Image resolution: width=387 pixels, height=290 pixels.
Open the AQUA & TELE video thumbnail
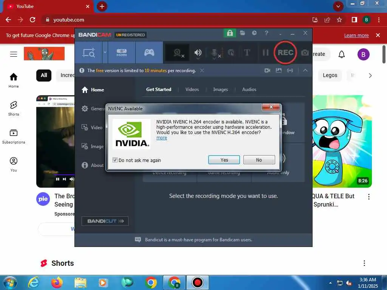coord(342,141)
